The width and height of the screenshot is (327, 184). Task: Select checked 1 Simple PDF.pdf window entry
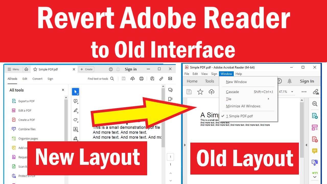248,116
